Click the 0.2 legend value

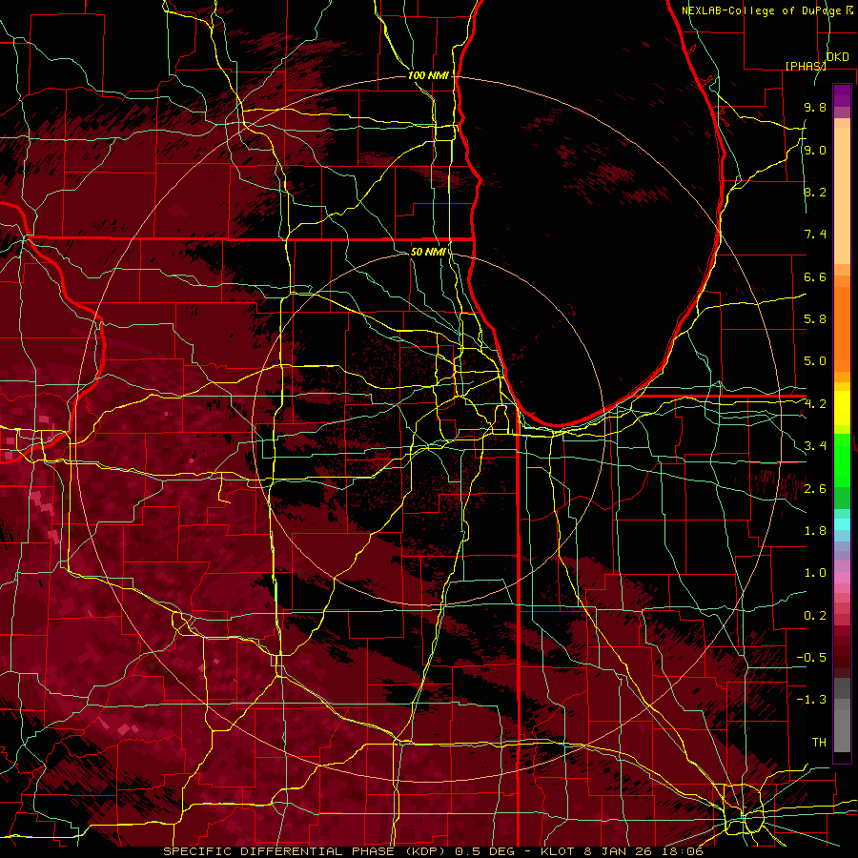(x=815, y=616)
